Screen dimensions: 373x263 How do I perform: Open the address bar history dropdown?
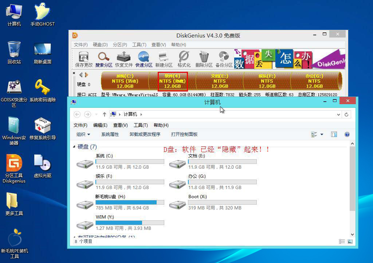click(x=338, y=115)
